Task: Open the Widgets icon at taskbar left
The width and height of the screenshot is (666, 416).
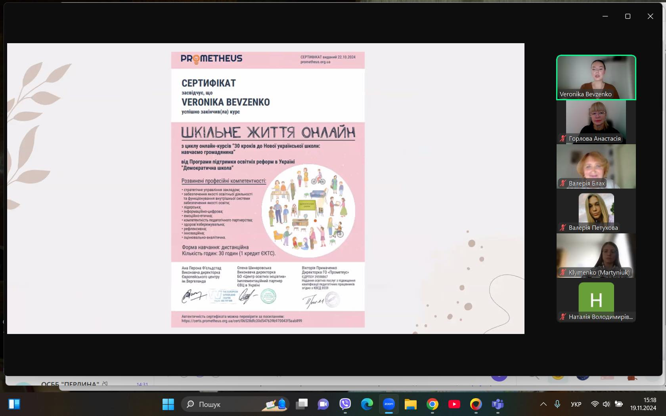Action: (x=14, y=404)
